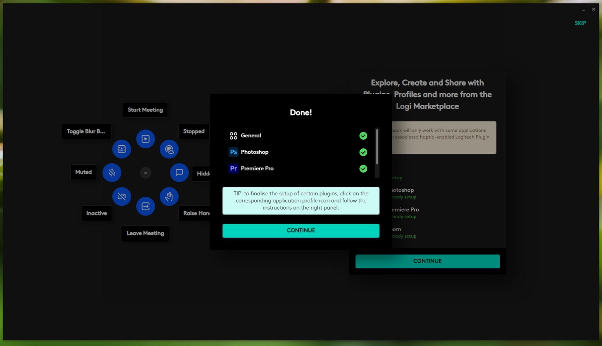
Task: Click the chat bubble icon
Action: [179, 173]
